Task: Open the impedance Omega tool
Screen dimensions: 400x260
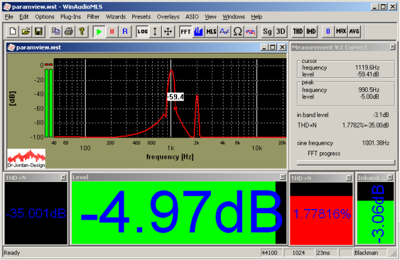Action: [x=237, y=31]
